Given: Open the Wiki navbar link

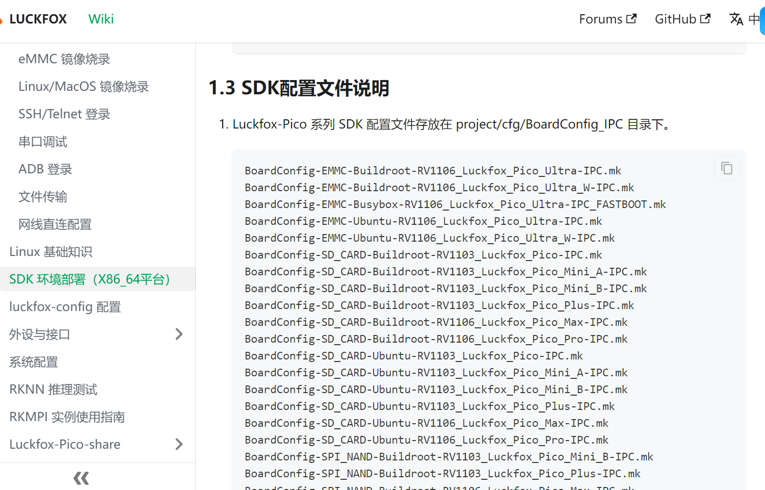Looking at the screenshot, I should click(x=101, y=19).
